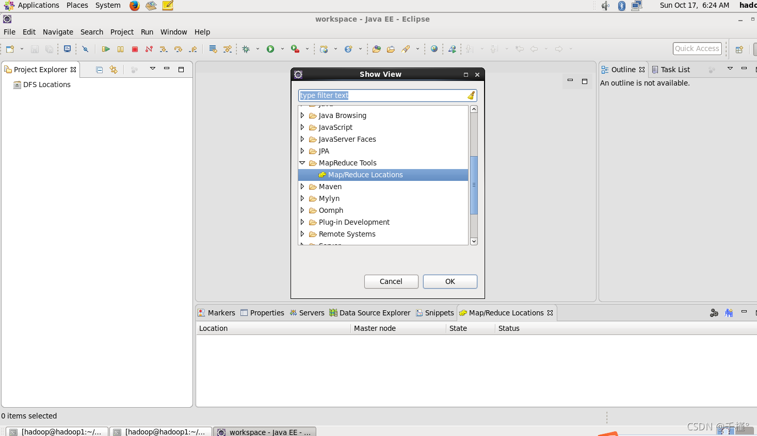Click the Link with Editor icon in Project Explorer

tap(113, 69)
